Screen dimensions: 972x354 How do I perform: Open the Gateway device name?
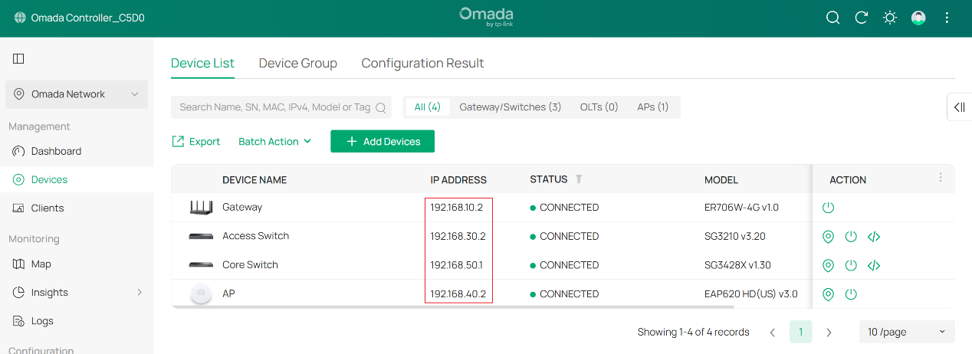[x=242, y=207]
